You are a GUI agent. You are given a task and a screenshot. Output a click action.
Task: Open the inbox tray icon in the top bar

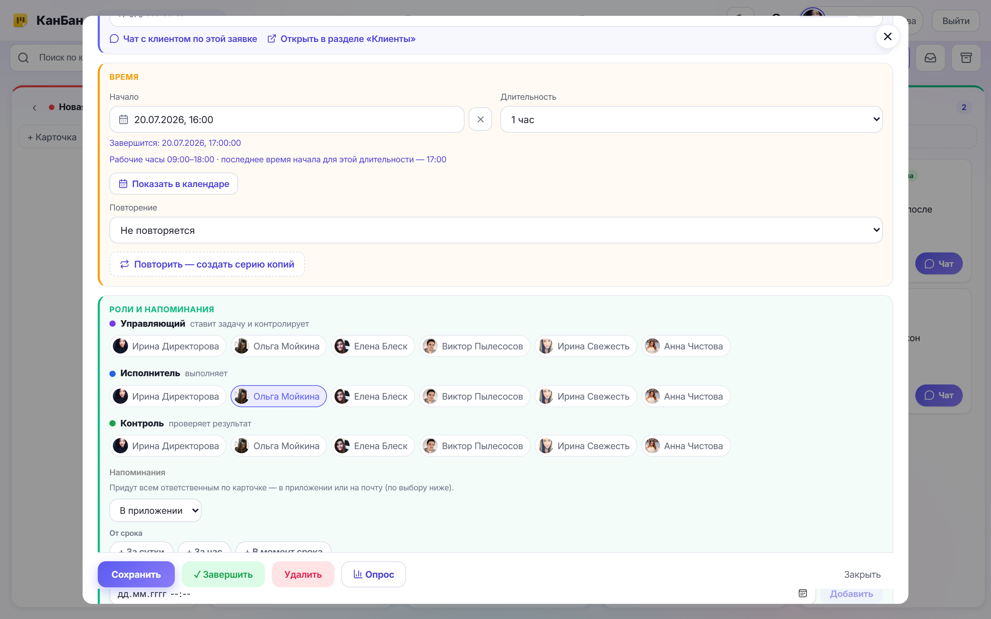click(930, 58)
